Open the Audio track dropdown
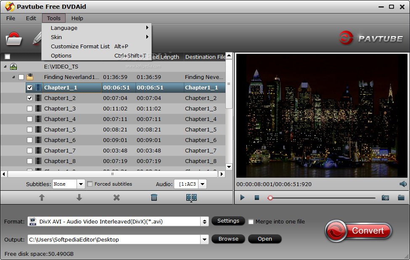The image size is (410, 260). [202, 184]
